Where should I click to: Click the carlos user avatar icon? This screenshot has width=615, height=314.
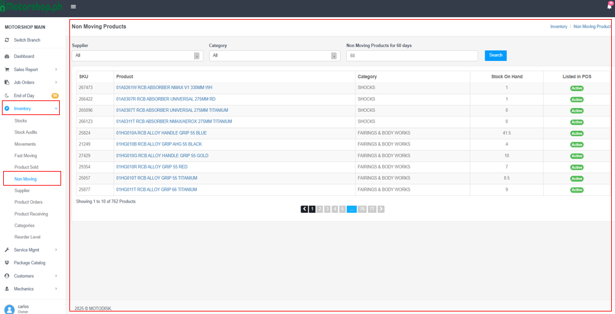tap(9, 310)
